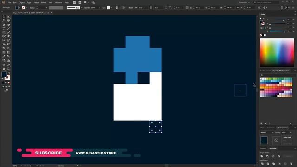Click the Transparency panel artwork thumbnail
297x167 pixels.
[264, 141]
